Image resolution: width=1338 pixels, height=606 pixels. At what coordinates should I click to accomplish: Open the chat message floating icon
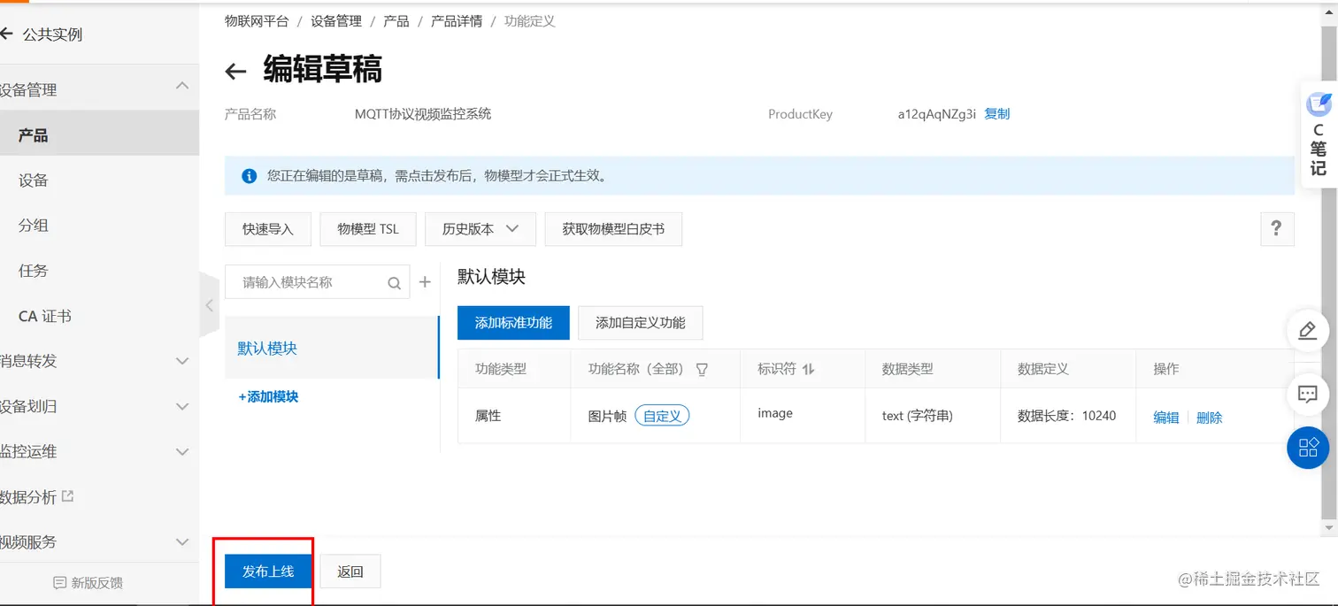point(1307,394)
